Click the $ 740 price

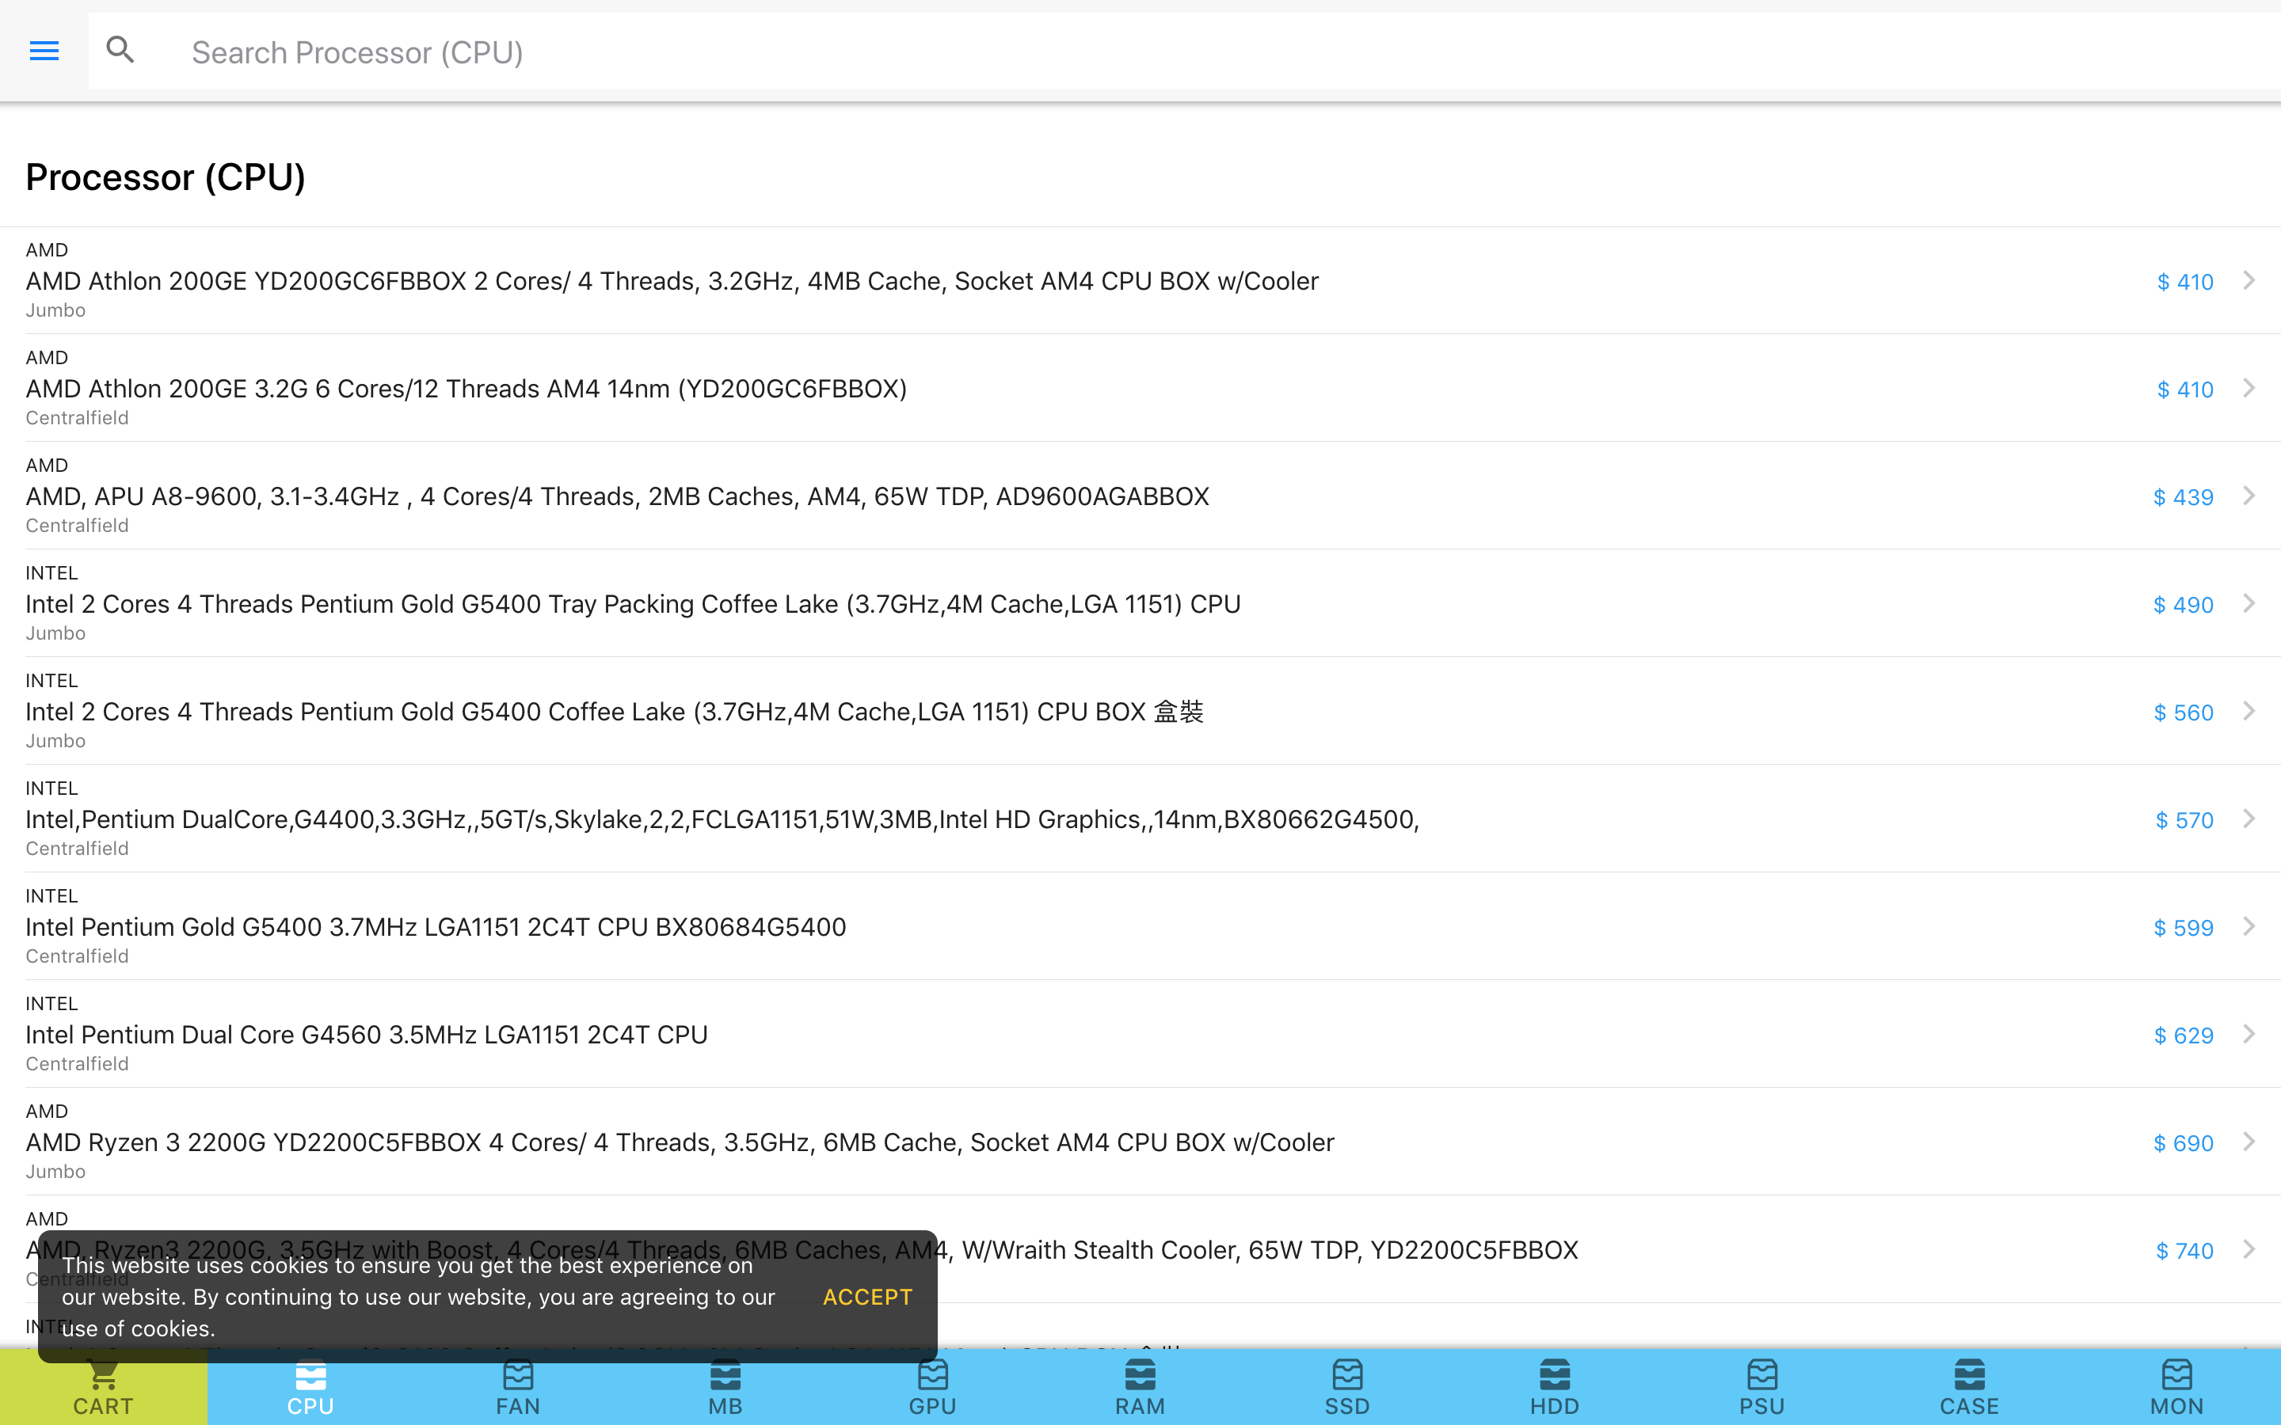coord(2184,1252)
